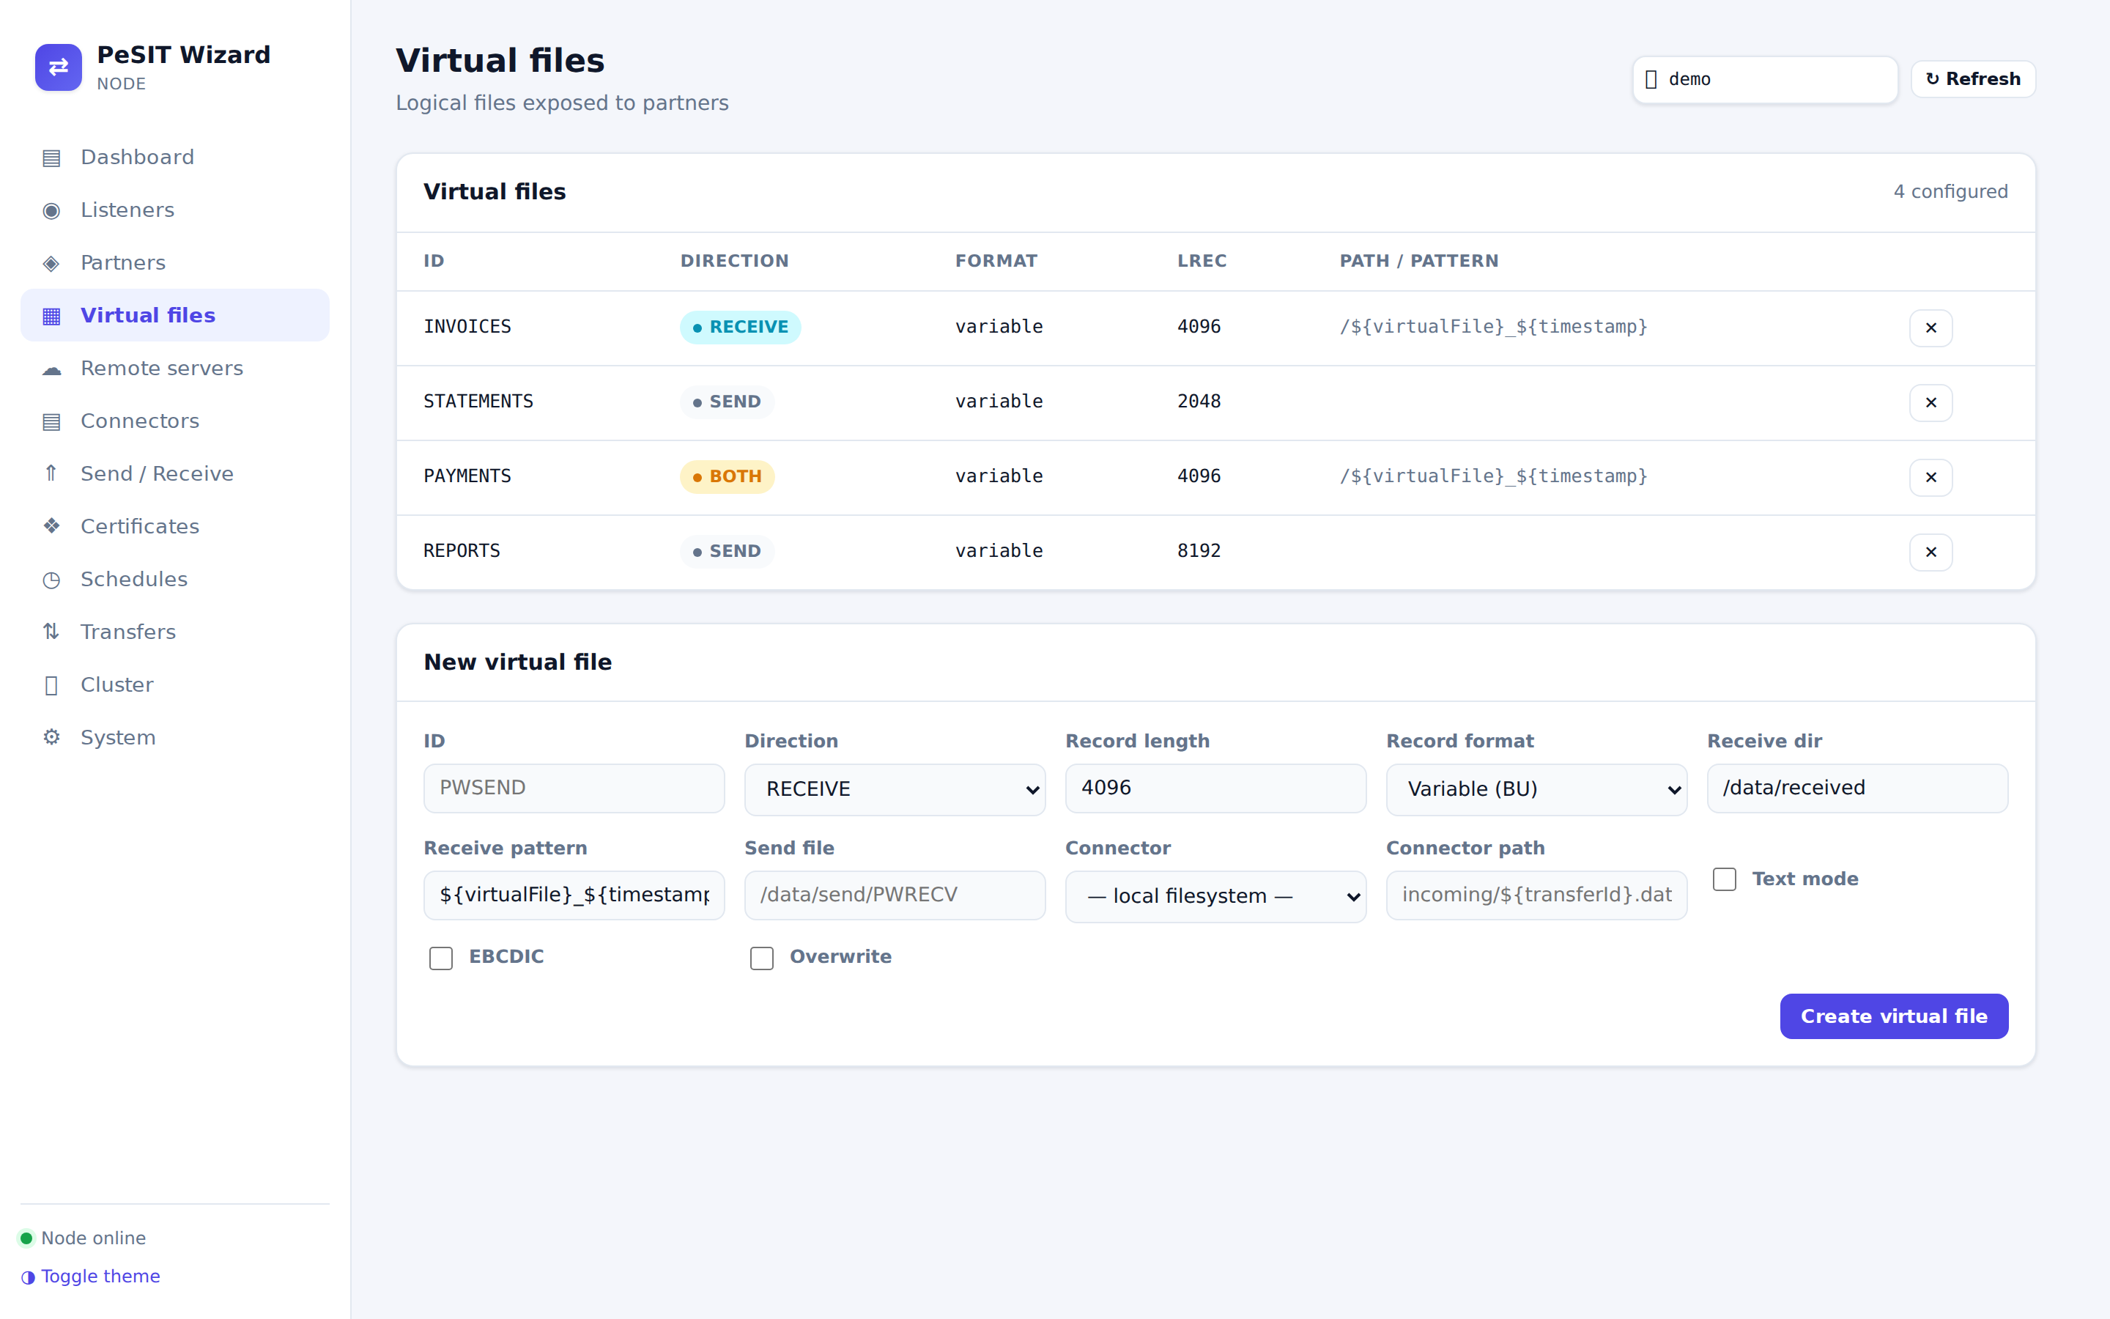2110x1319 pixels.
Task: Open Certificates page
Action: click(x=174, y=527)
